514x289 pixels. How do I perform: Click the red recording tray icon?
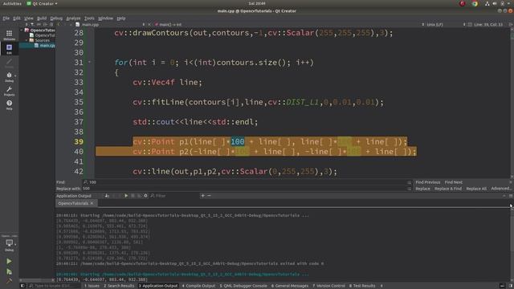click(x=463, y=3)
